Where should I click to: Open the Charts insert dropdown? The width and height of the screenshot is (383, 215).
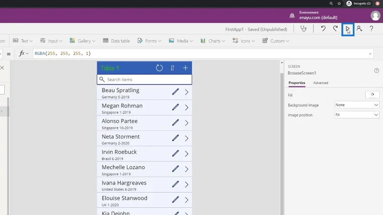[213, 41]
